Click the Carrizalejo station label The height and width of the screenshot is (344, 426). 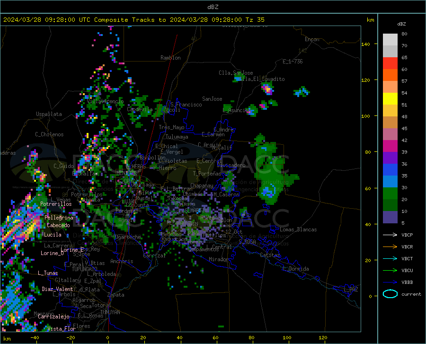[x=54, y=317]
